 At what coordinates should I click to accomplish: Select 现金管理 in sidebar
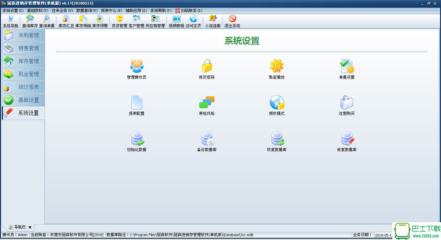23,74
